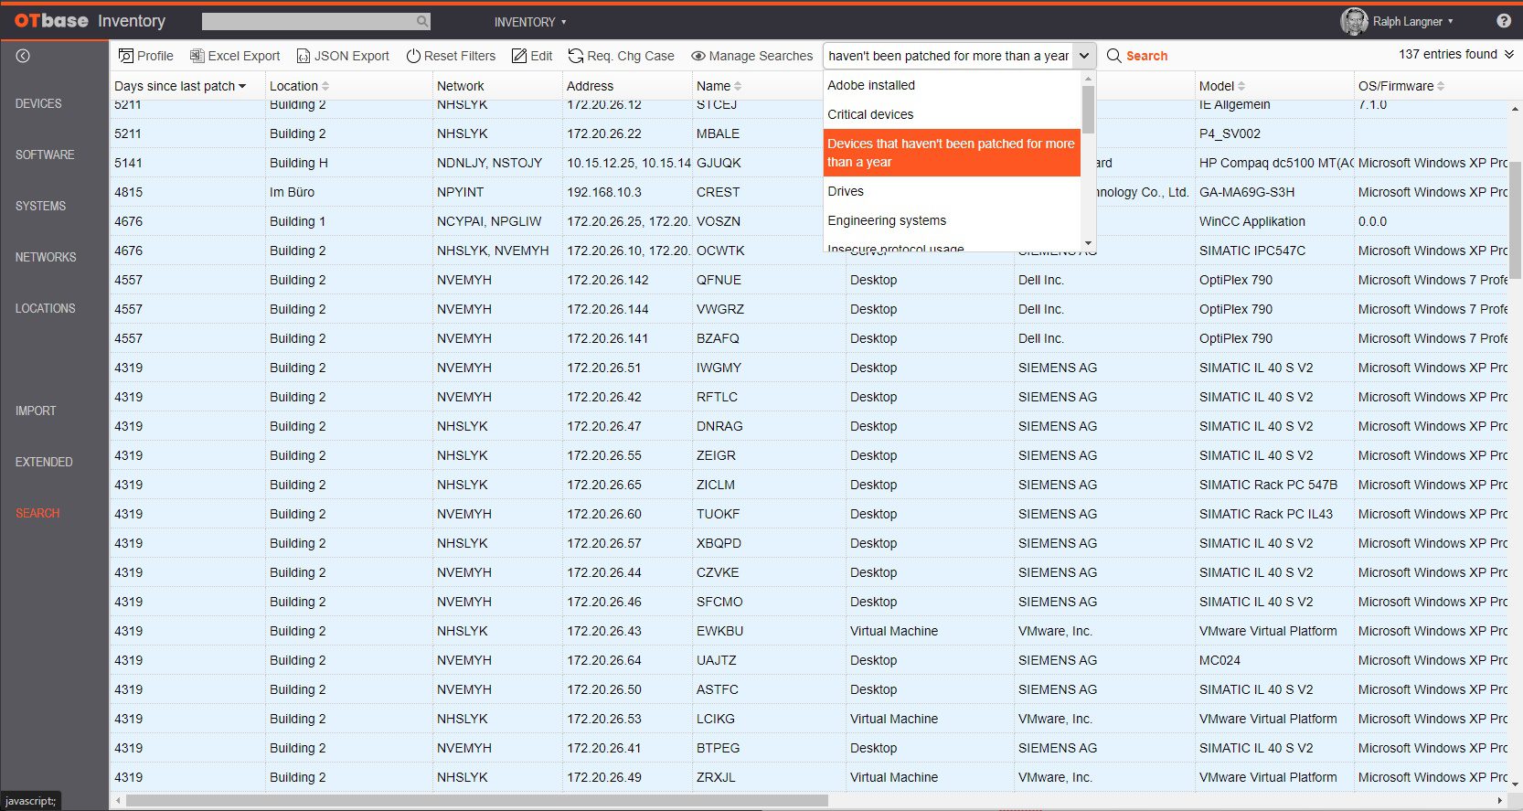Collapse the sidebar with the back arrow icon
Viewport: 1523px width, 811px height.
click(23, 56)
